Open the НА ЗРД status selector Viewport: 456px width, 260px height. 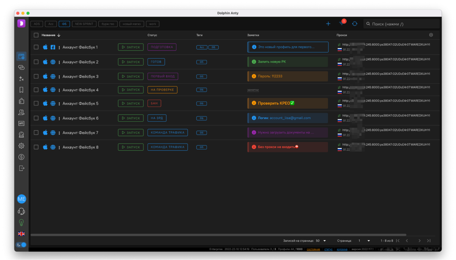[x=157, y=118]
